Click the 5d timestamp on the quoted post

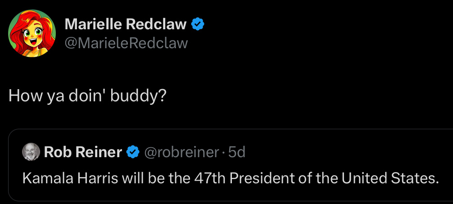237,152
